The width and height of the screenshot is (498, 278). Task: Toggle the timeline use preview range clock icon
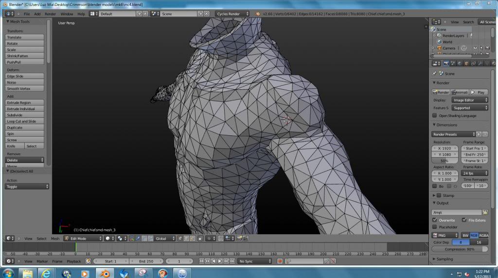(x=89, y=261)
